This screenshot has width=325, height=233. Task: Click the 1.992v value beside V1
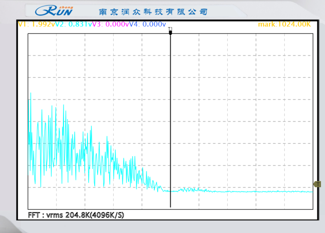(42, 24)
